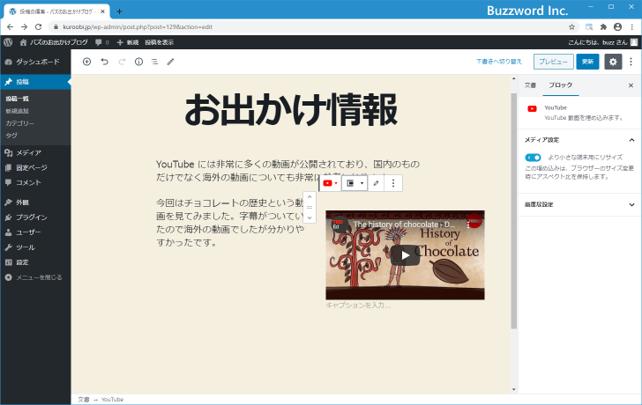Change YouTube block type icon

click(330, 183)
